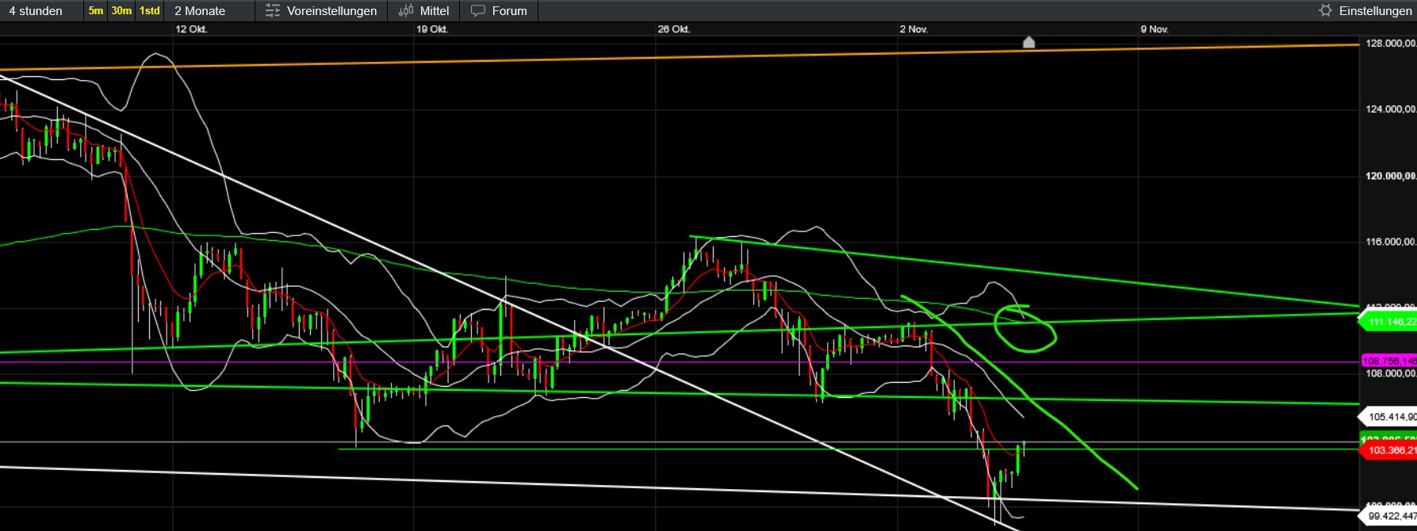Open the Forum speech bubble icon
Screen dimensions: 1417x531
pyautogui.click(x=478, y=11)
